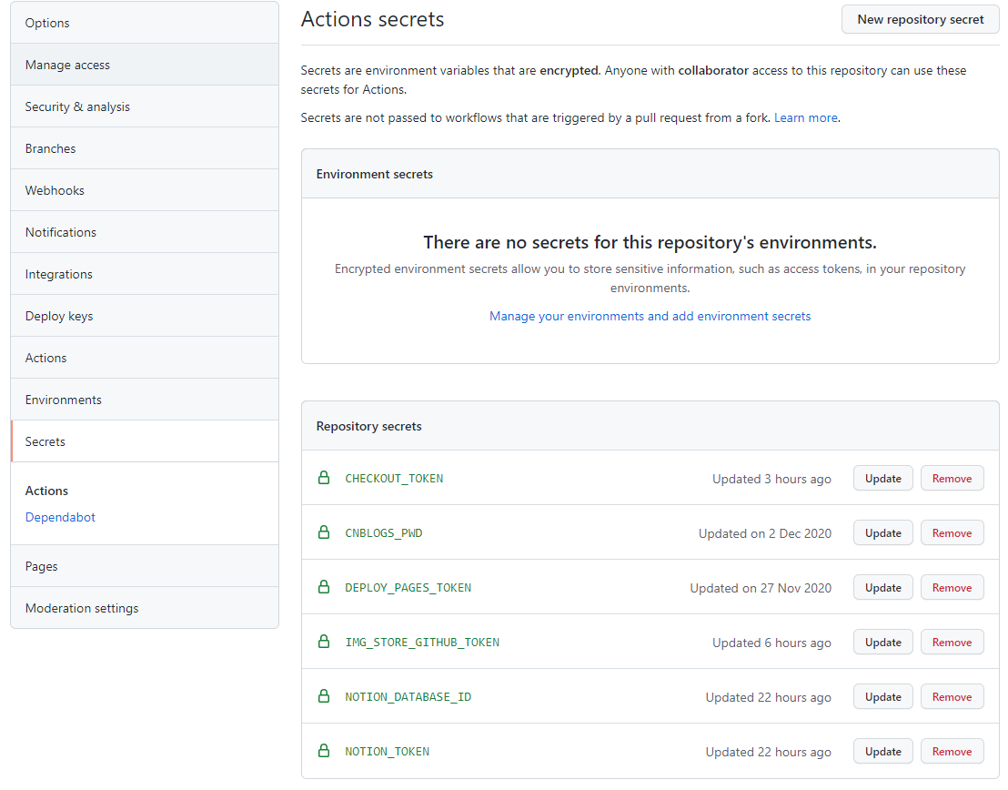Open the Learn more link
Image resolution: width=1008 pixels, height=790 pixels.
tap(805, 117)
